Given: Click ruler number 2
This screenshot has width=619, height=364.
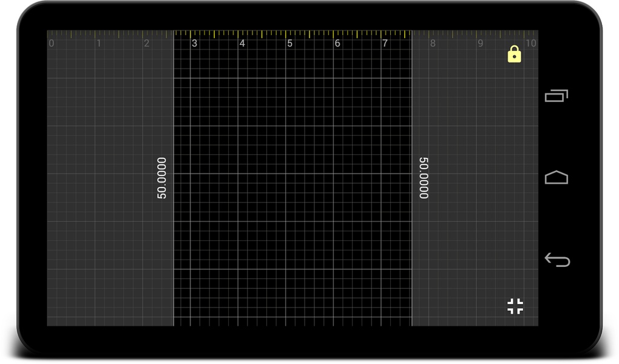Looking at the screenshot, I should [146, 44].
